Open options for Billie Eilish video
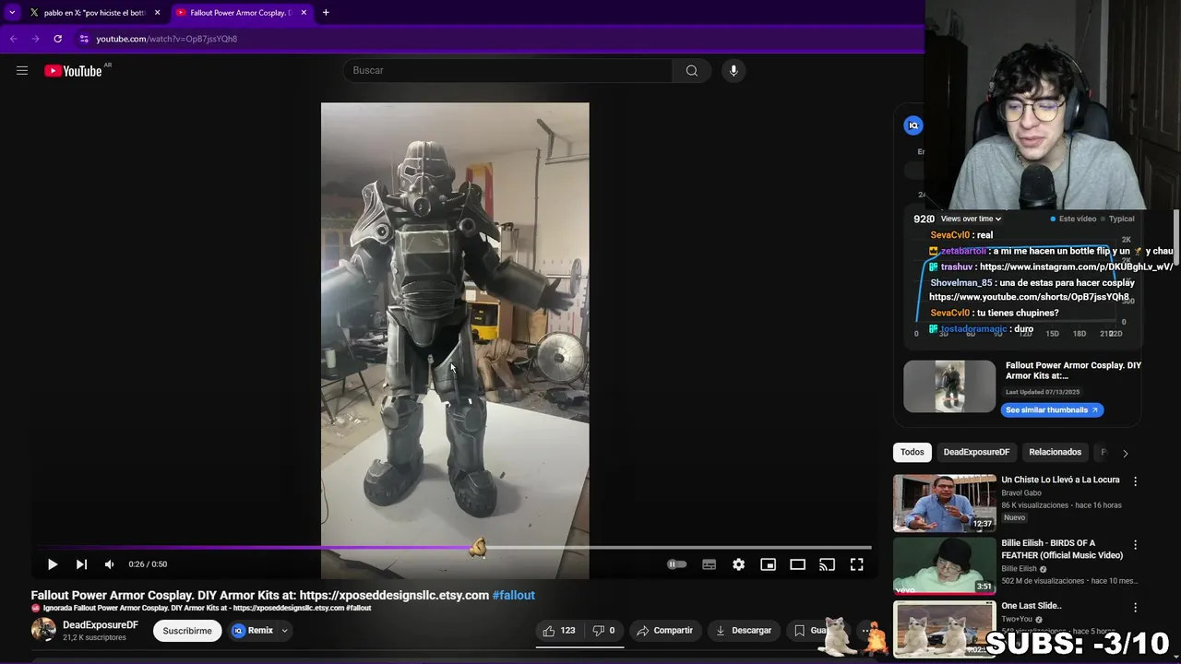This screenshot has height=664, width=1181. coord(1136,545)
